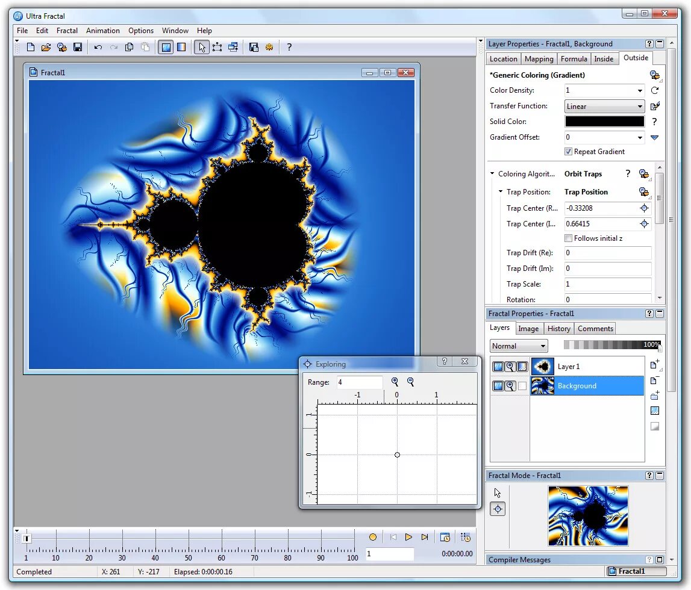Screen dimensions: 691x590
Task: Toggle visibility of the Background layer
Action: tap(498, 386)
